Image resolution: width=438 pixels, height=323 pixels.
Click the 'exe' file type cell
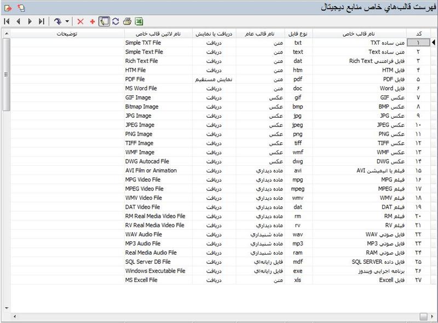coord(298,271)
